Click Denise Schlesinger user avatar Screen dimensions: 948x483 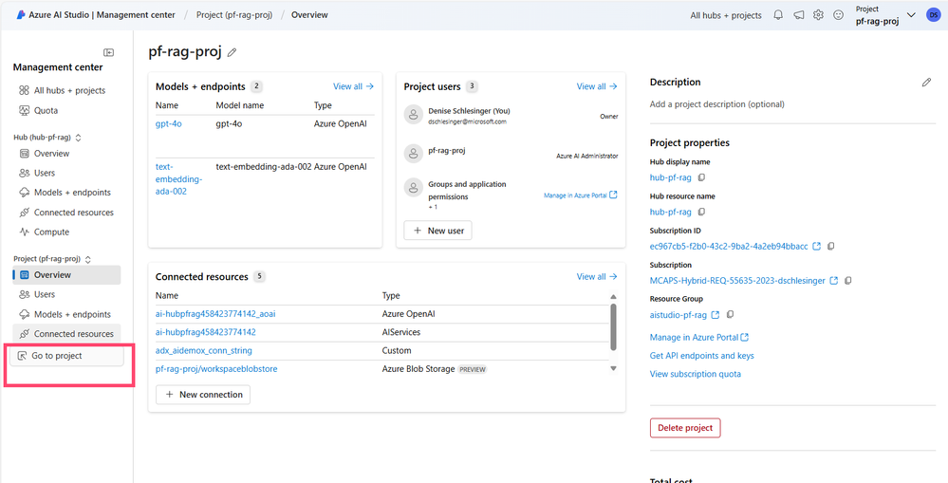pos(413,115)
